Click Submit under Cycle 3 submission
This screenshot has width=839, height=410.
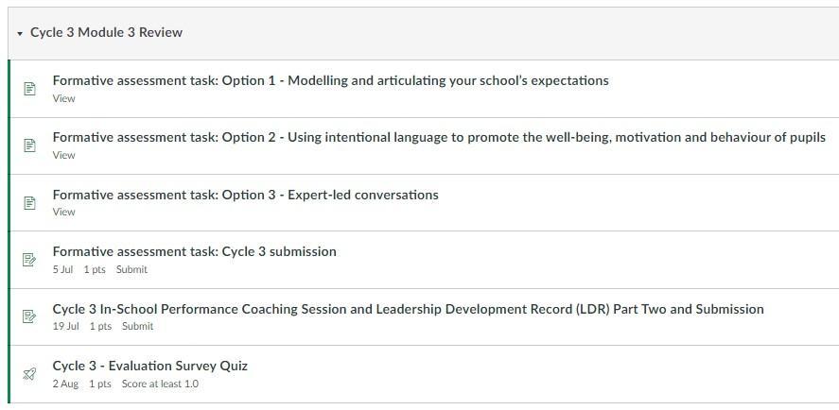(x=131, y=269)
